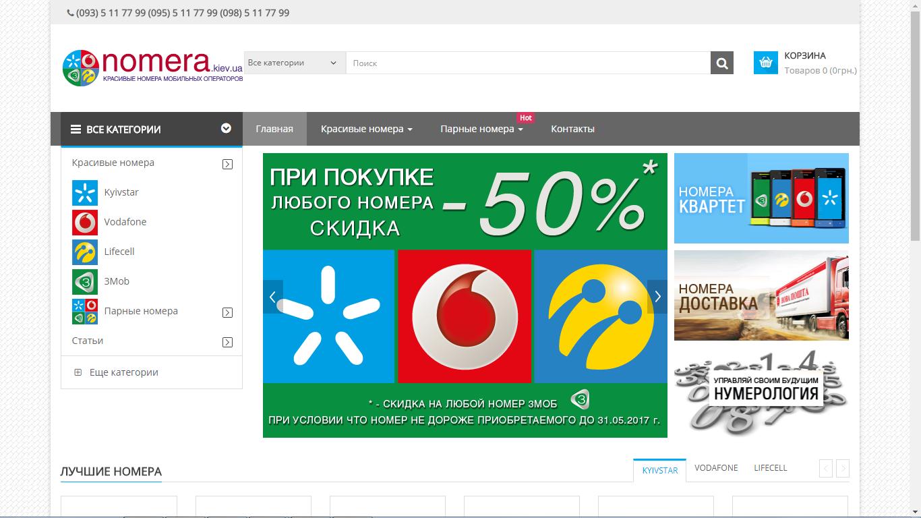Open Lifecell category link in sidebar
921x518 pixels.
click(x=119, y=252)
